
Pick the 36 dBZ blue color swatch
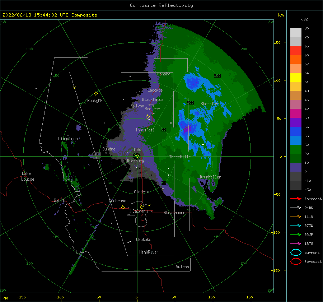click(x=296, y=131)
